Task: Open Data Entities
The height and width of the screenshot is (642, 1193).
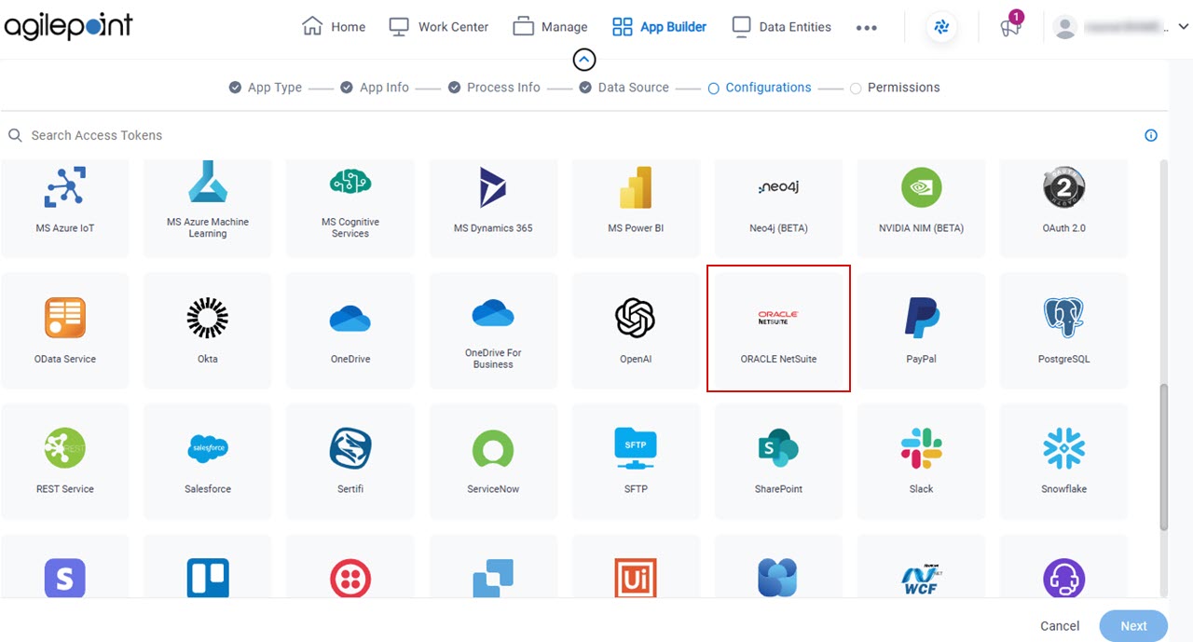Action: (x=781, y=27)
